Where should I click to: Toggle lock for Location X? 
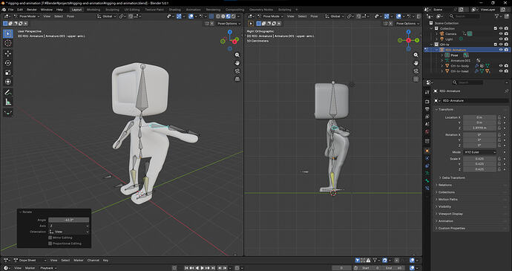pyautogui.click(x=499, y=117)
